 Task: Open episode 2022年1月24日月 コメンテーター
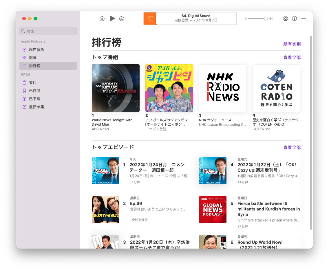click(157, 167)
